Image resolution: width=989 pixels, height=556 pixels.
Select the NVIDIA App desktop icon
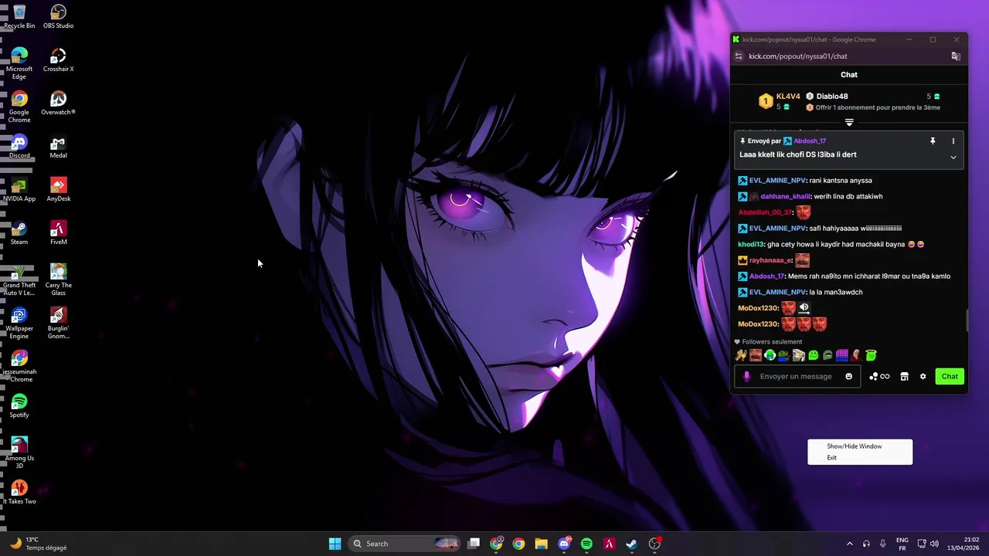click(x=19, y=189)
